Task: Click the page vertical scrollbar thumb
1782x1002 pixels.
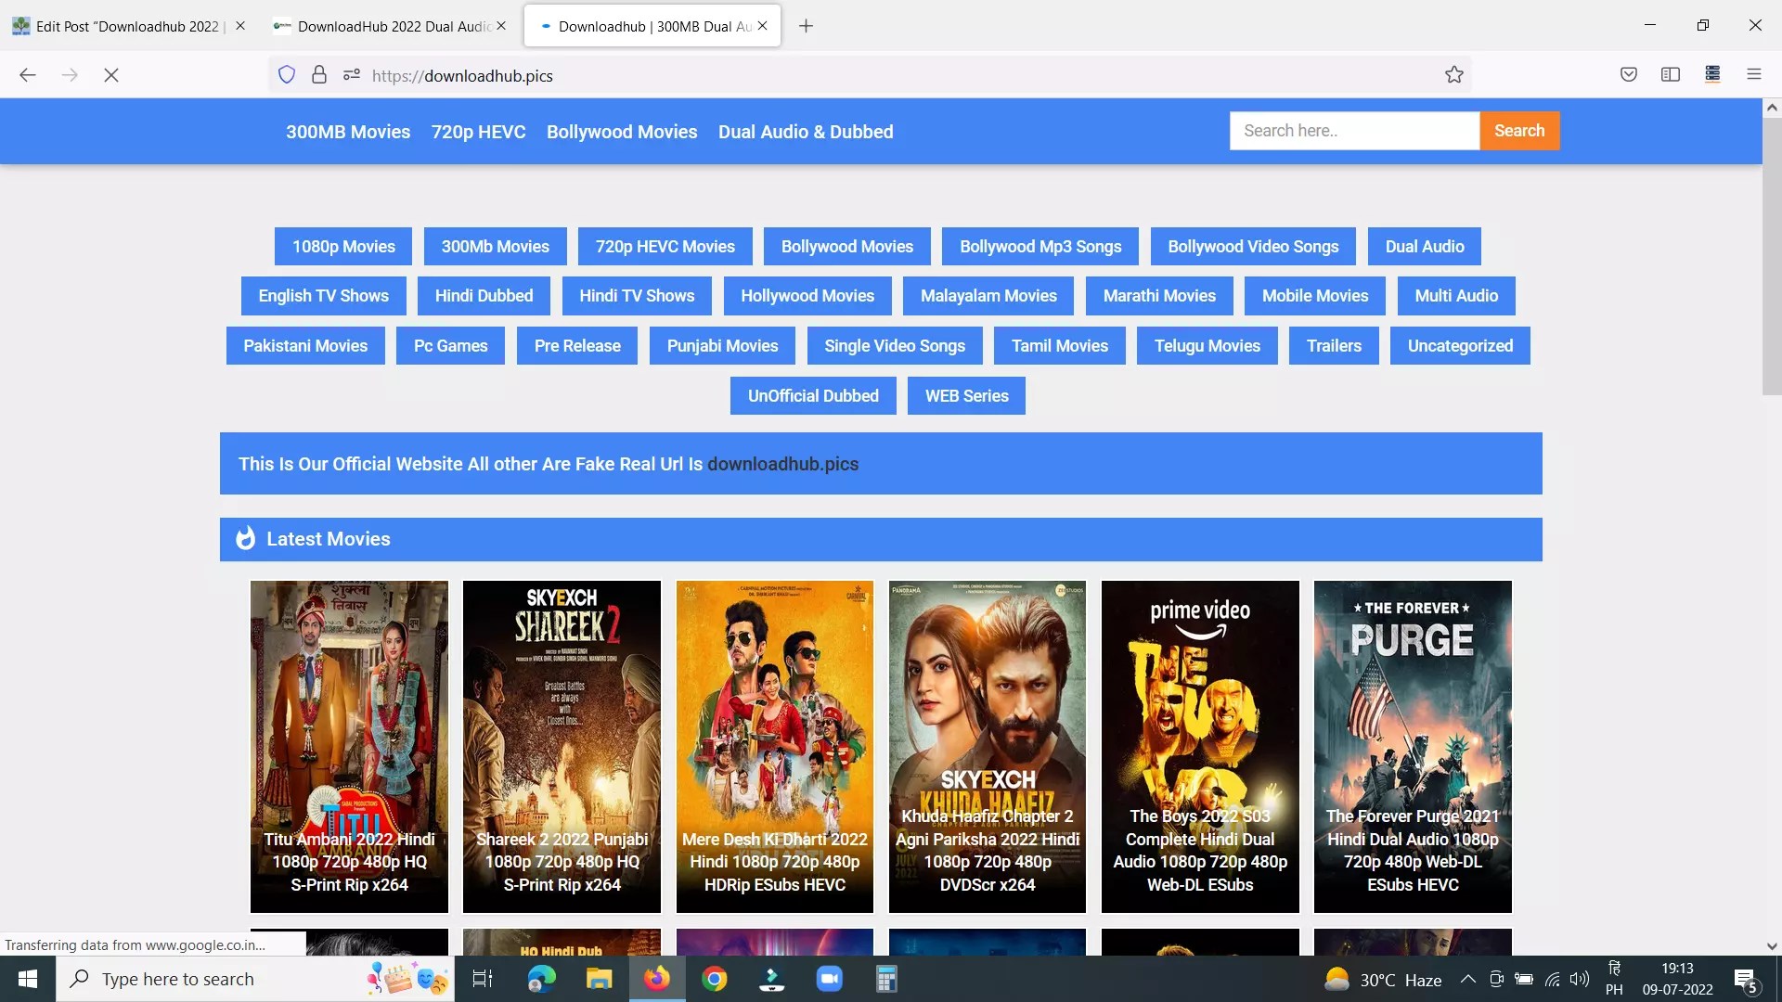Action: pos(1772,257)
